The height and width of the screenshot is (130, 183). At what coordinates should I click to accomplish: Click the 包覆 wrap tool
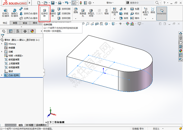point(135,9)
